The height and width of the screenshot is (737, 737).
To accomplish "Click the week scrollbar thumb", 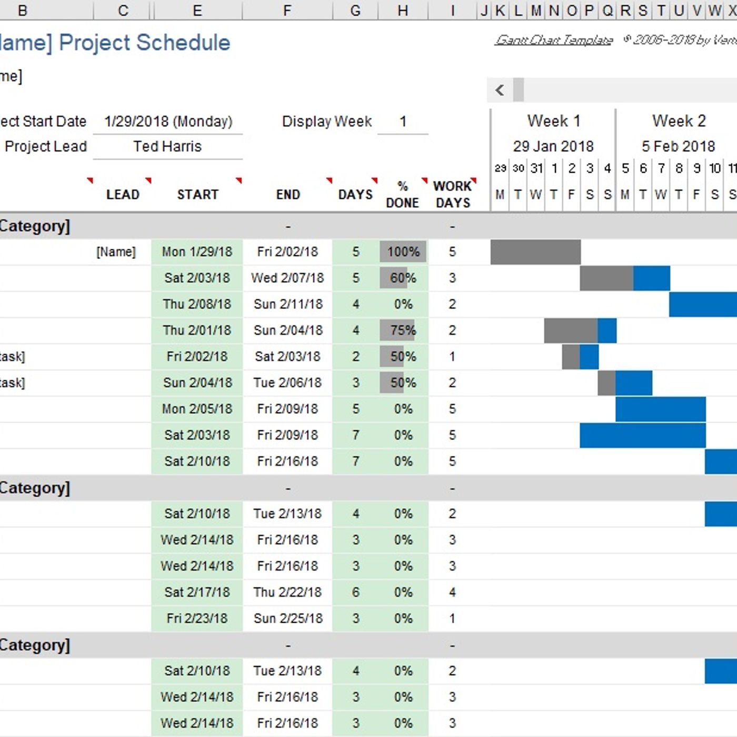I will click(519, 90).
